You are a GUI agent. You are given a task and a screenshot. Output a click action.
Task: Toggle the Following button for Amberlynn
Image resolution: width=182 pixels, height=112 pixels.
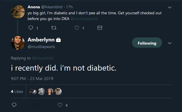click(147, 43)
